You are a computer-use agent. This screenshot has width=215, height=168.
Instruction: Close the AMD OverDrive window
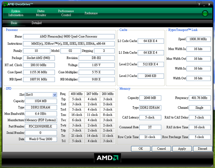coord(209,4)
